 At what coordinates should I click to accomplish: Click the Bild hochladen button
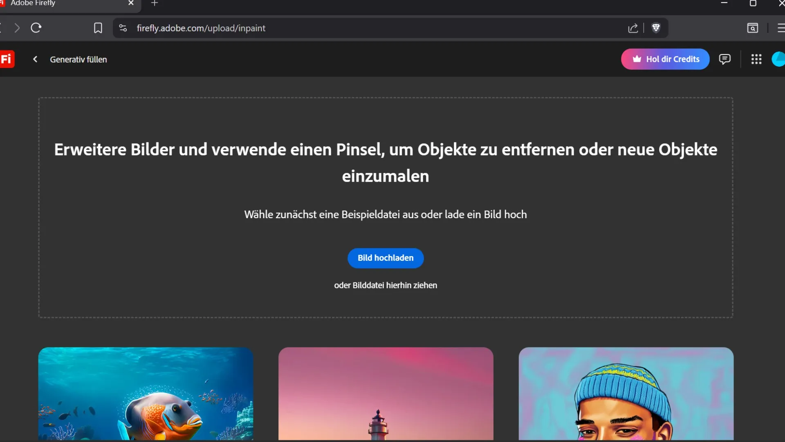click(x=385, y=258)
